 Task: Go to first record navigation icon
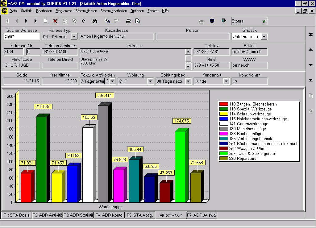[7, 21]
